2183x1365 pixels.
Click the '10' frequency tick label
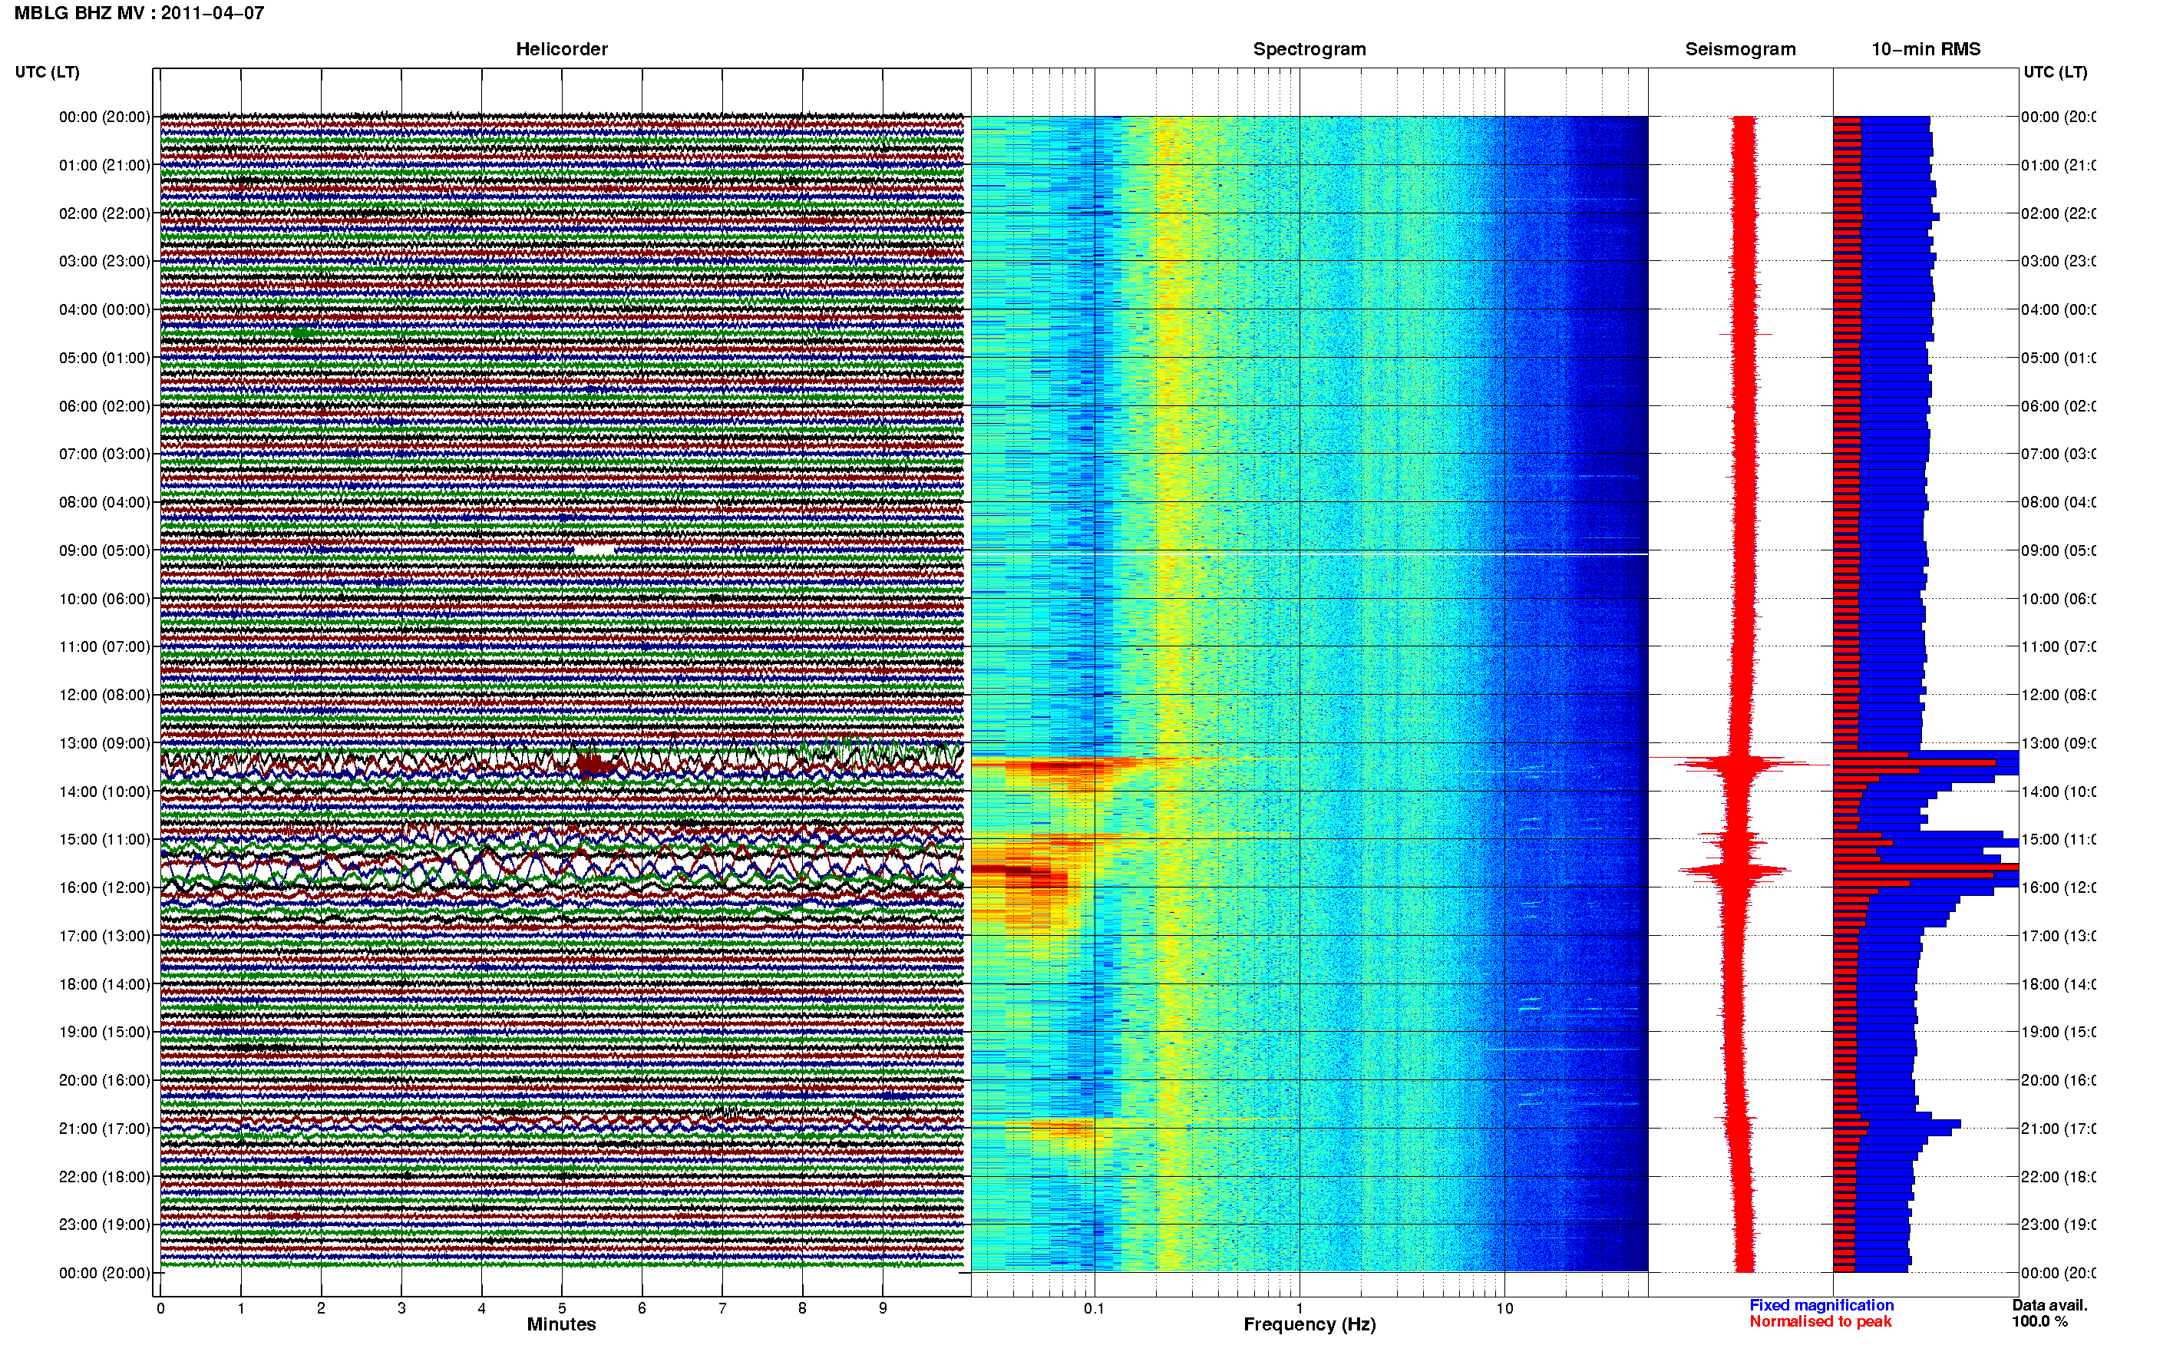coord(1504,1308)
